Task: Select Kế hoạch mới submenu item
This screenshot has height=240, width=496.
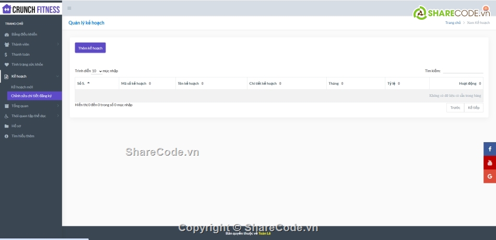Action: [22, 86]
